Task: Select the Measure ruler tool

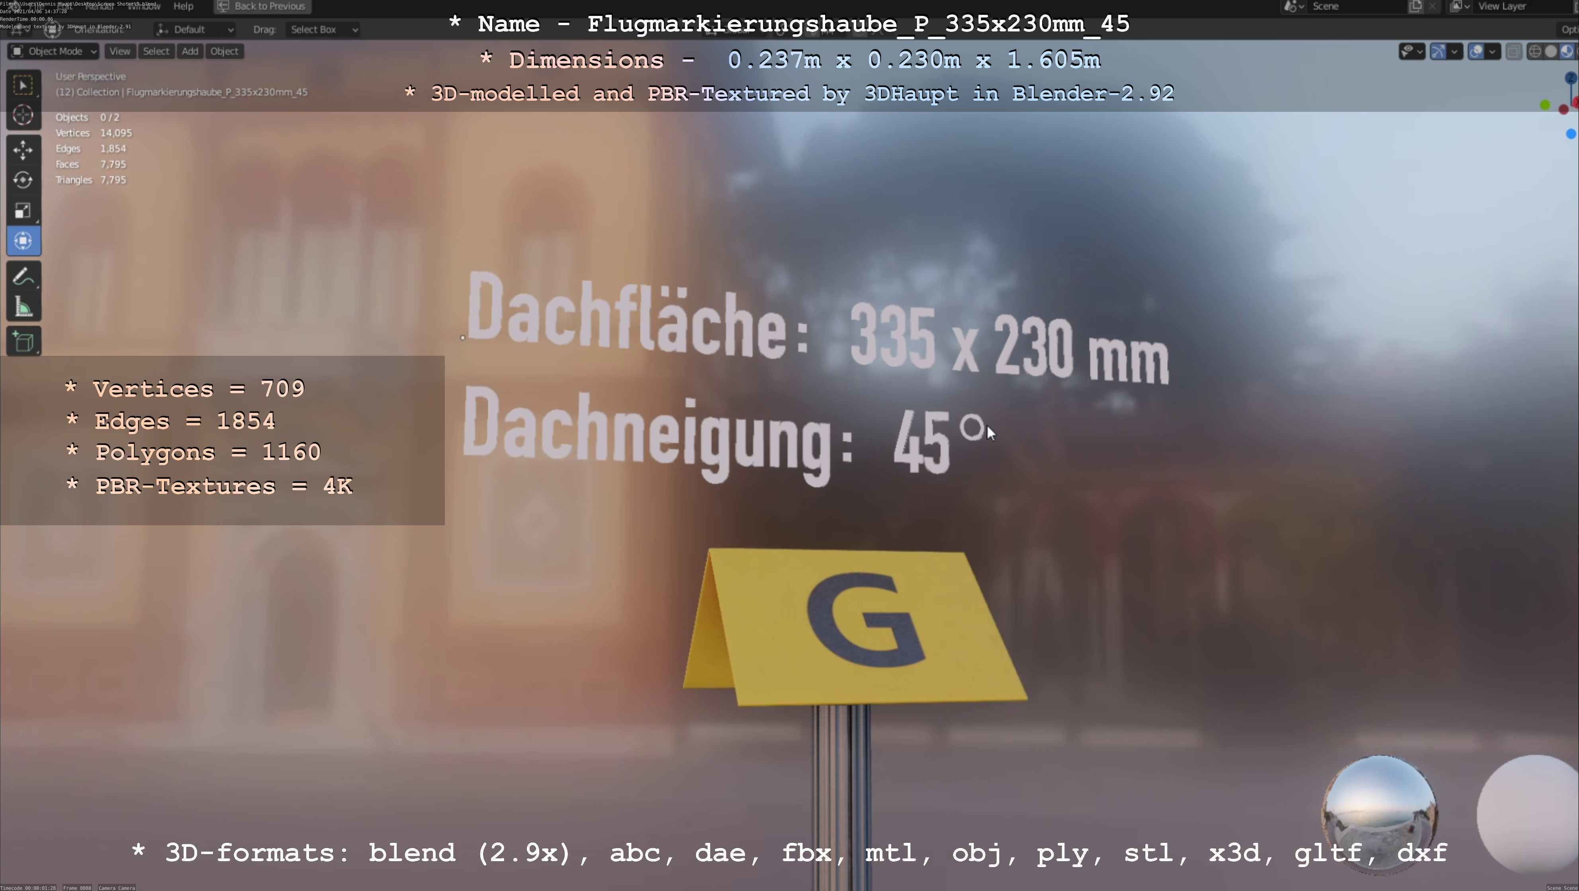Action: 23,307
